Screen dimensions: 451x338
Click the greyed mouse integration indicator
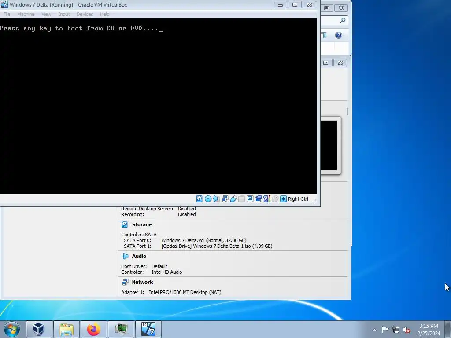(275, 199)
